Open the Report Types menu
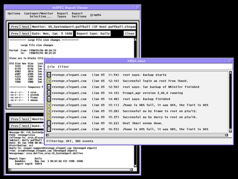The width and height of the screenshot is (238, 179). [62, 15]
